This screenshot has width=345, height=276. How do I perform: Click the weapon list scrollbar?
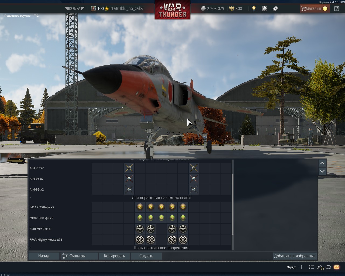pyautogui.click(x=233, y=204)
